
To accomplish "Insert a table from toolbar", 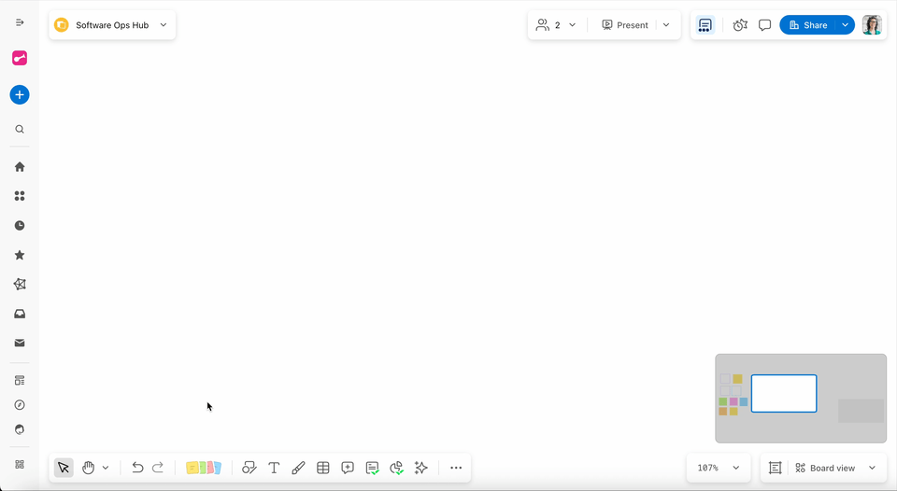I will point(322,468).
